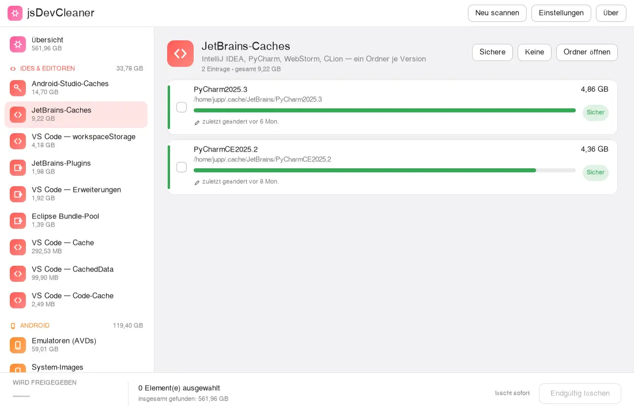Click '0 Element(e) ausgewählt' status text
The width and height of the screenshot is (634, 415).
(179, 388)
